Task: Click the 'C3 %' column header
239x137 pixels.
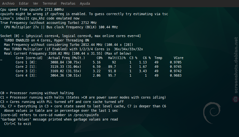Action: click(x=133, y=58)
